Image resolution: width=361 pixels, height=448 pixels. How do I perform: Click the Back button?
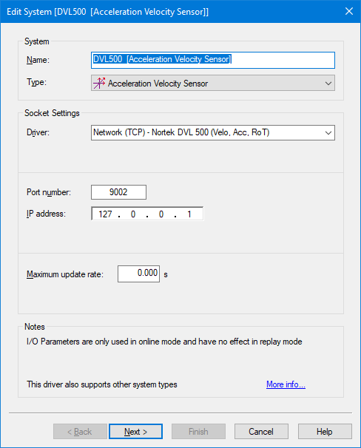80,432
